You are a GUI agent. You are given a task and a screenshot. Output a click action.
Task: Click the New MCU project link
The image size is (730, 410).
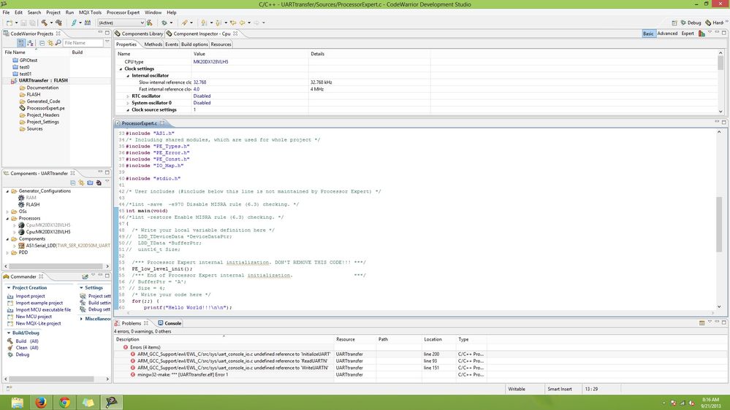click(x=34, y=317)
